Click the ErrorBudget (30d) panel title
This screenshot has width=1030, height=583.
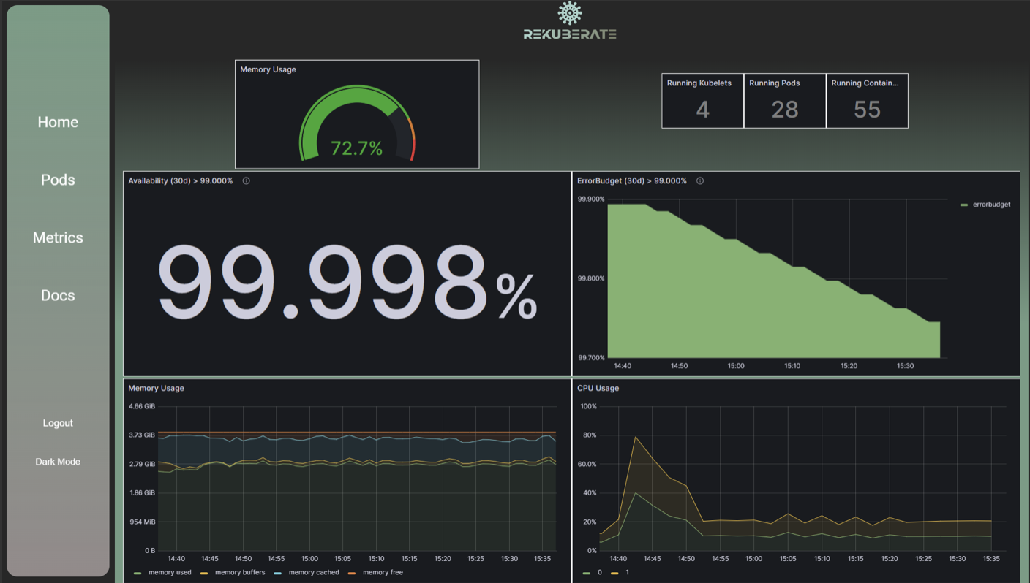pyautogui.click(x=632, y=181)
